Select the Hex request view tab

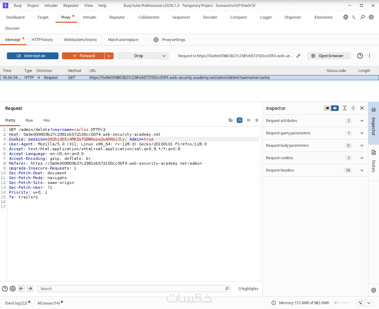point(47,120)
